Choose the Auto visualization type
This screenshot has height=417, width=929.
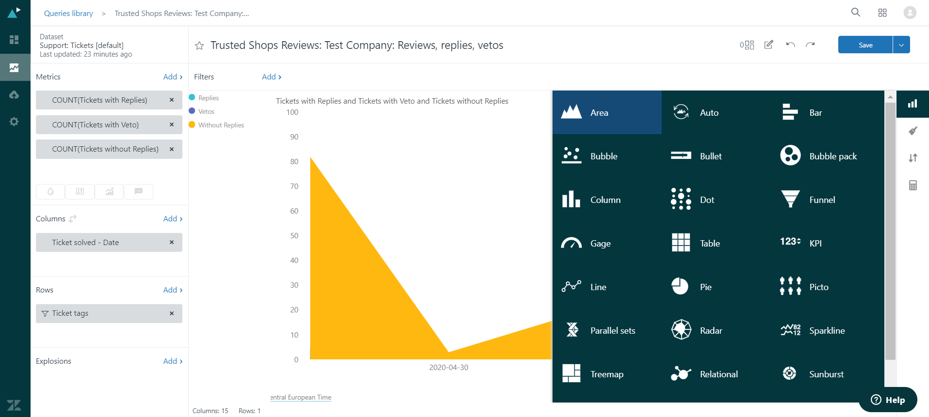coord(716,112)
